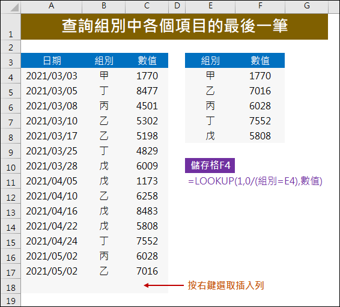Image resolution: width=340 pixels, height=307 pixels.
Task: Click value 5198 in column C
Action: [147, 136]
